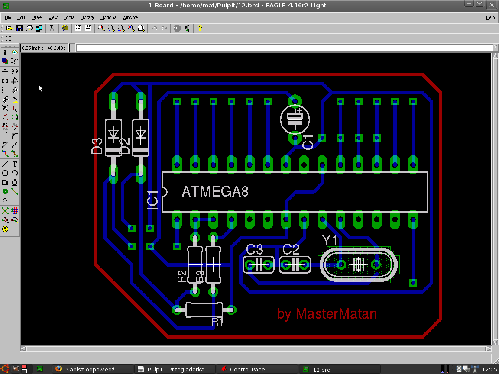
Task: Select the Cut scissors tool
Action: point(5,100)
